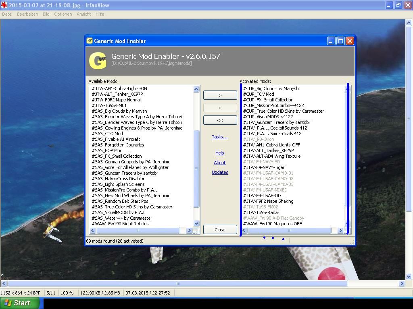Select #SAS_Gore For All Planes mod
Image resolution: width=413 pixels, height=309 pixels.
(130, 167)
